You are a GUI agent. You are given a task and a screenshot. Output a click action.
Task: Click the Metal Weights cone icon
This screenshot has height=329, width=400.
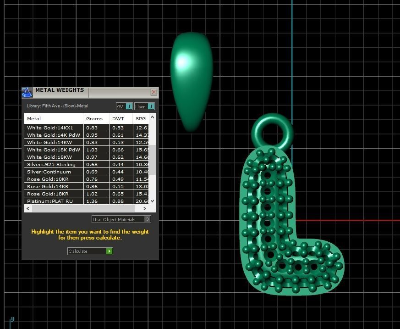pos(27,92)
